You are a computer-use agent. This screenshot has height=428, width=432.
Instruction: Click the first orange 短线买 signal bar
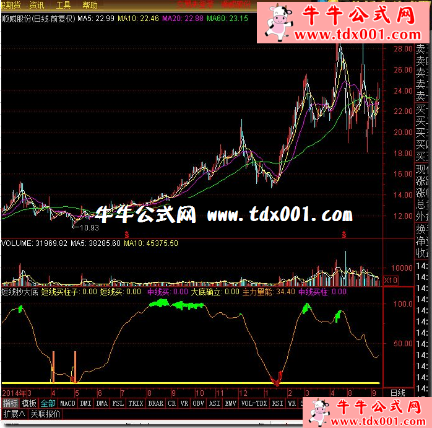53,367
